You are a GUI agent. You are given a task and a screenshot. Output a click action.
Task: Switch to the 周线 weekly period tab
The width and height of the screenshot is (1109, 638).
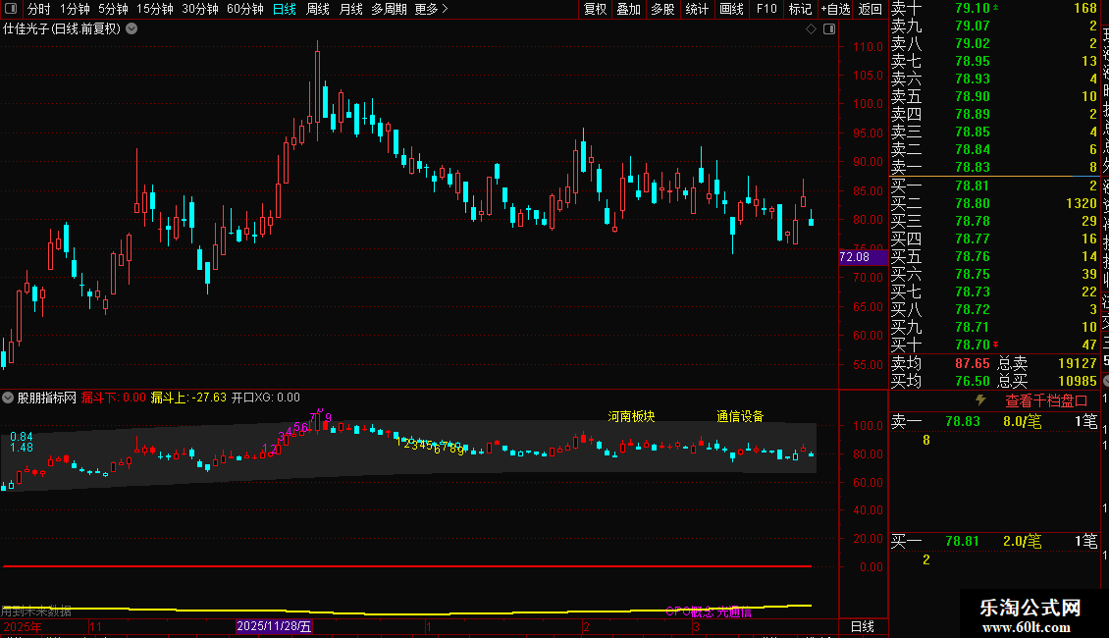[x=318, y=9]
